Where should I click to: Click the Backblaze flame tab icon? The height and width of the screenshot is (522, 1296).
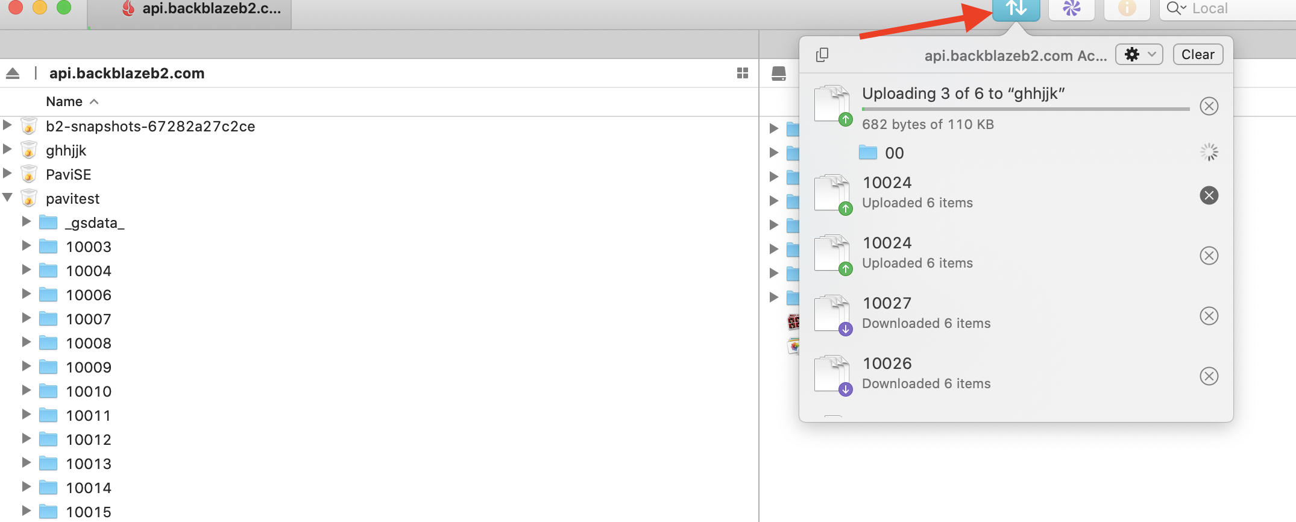point(127,8)
